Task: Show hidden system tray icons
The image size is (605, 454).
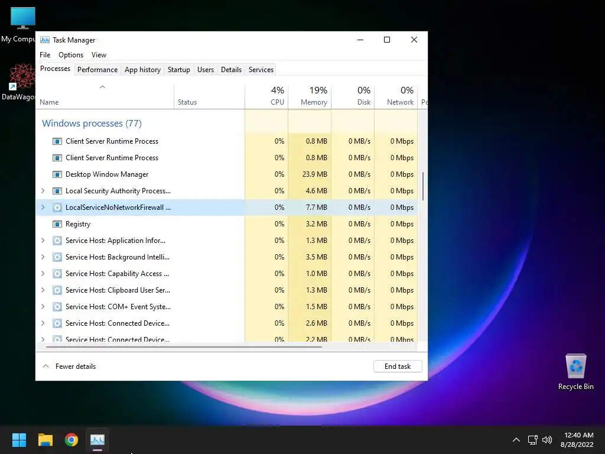Action: [x=516, y=440]
